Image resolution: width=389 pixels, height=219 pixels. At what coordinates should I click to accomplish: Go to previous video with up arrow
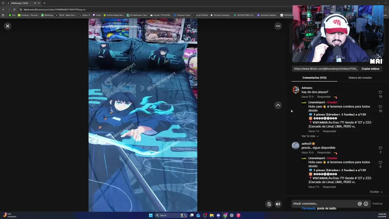click(278, 105)
